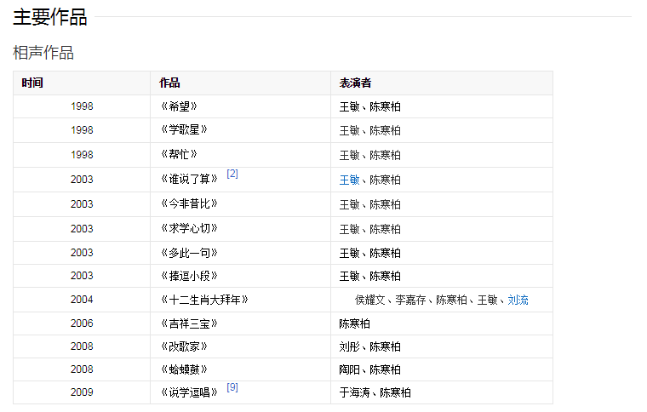Click the 时间 column header

(x=32, y=83)
